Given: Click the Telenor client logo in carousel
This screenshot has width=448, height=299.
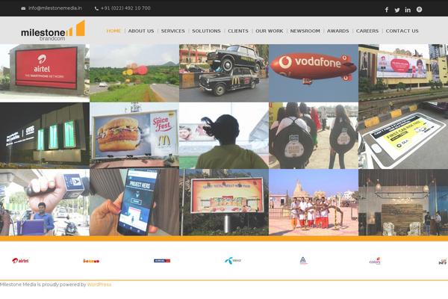Looking at the screenshot, I should coord(233,261).
